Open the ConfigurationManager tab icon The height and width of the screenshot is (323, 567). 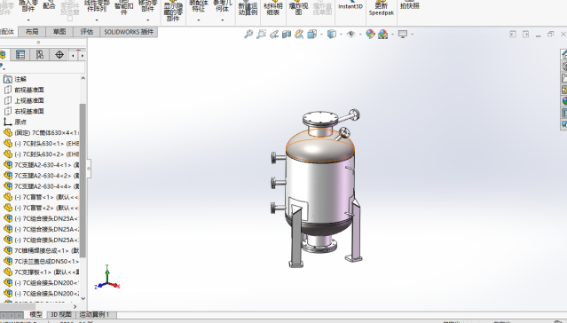pos(40,55)
